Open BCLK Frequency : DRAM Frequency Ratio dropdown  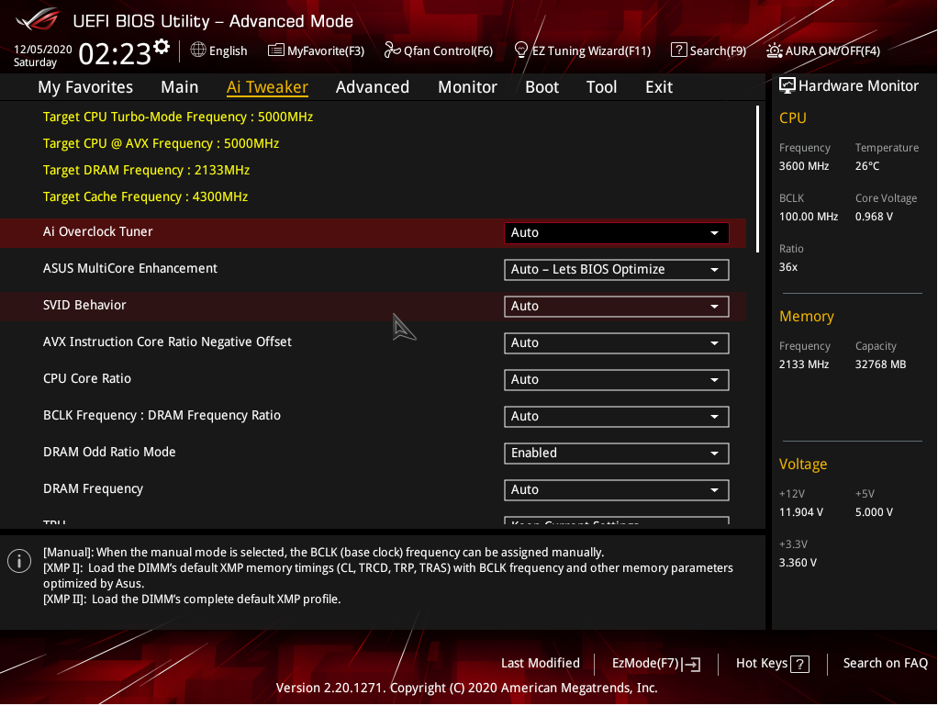616,417
